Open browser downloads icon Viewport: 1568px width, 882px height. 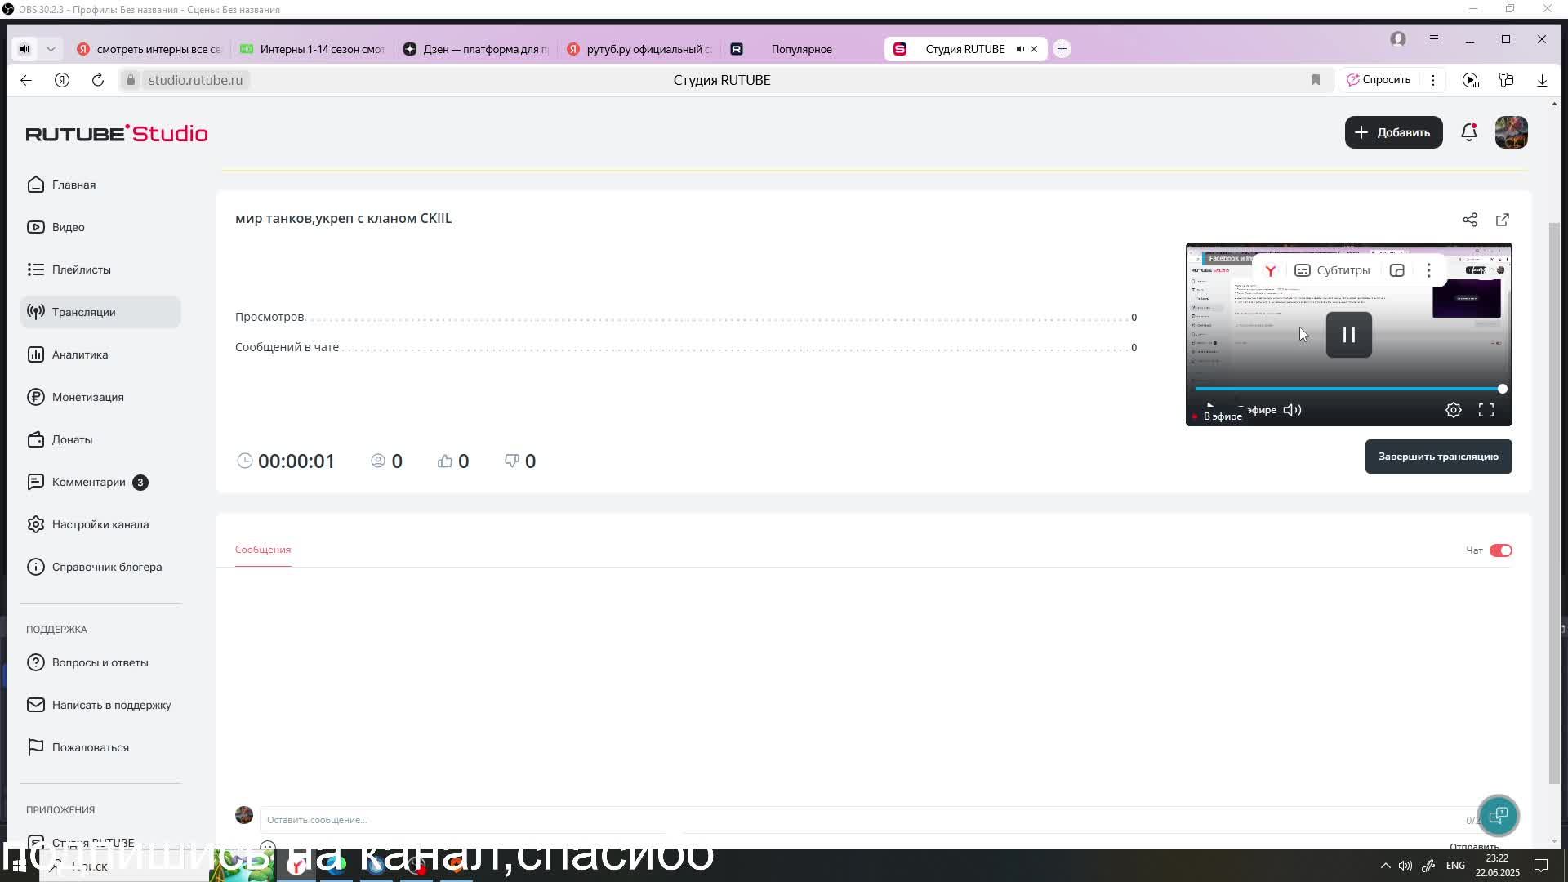[x=1542, y=80]
